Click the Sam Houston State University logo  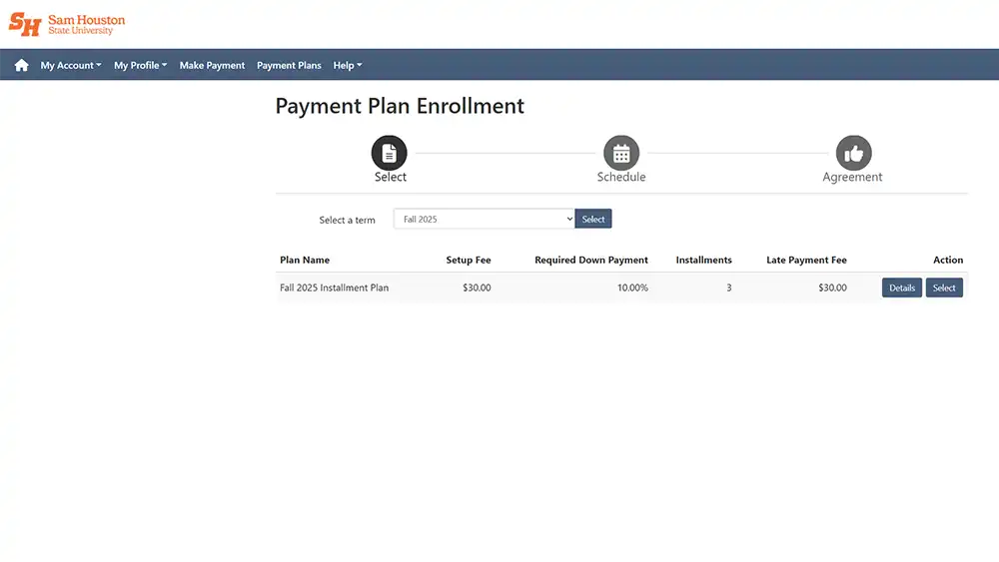67,24
